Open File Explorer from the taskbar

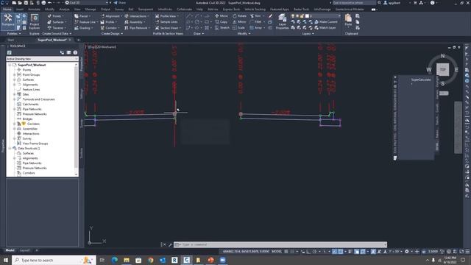tap(127, 260)
